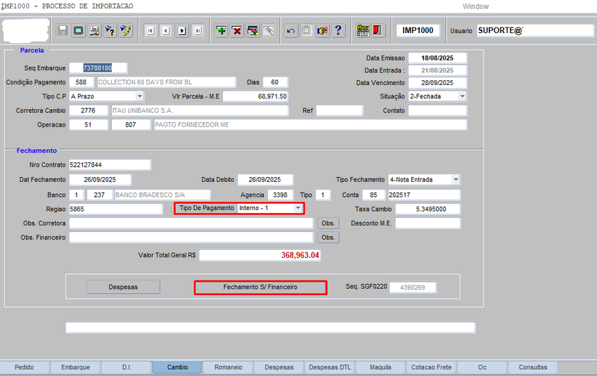The width and height of the screenshot is (597, 376).
Task: Click the save diskette icon in toolbar
Action: pos(63,30)
